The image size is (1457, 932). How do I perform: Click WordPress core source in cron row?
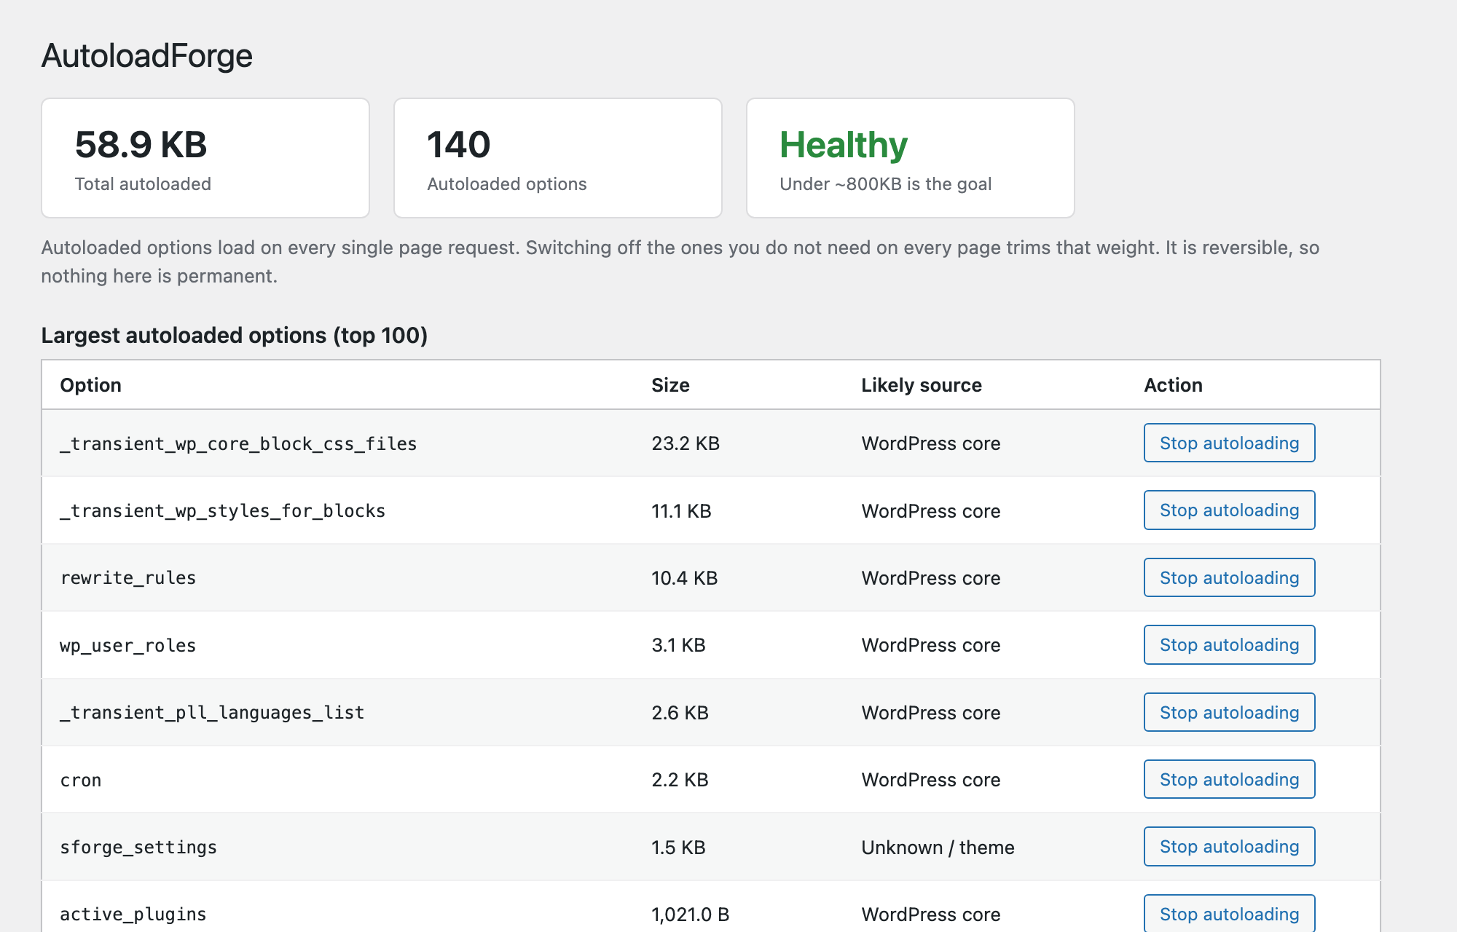click(930, 780)
